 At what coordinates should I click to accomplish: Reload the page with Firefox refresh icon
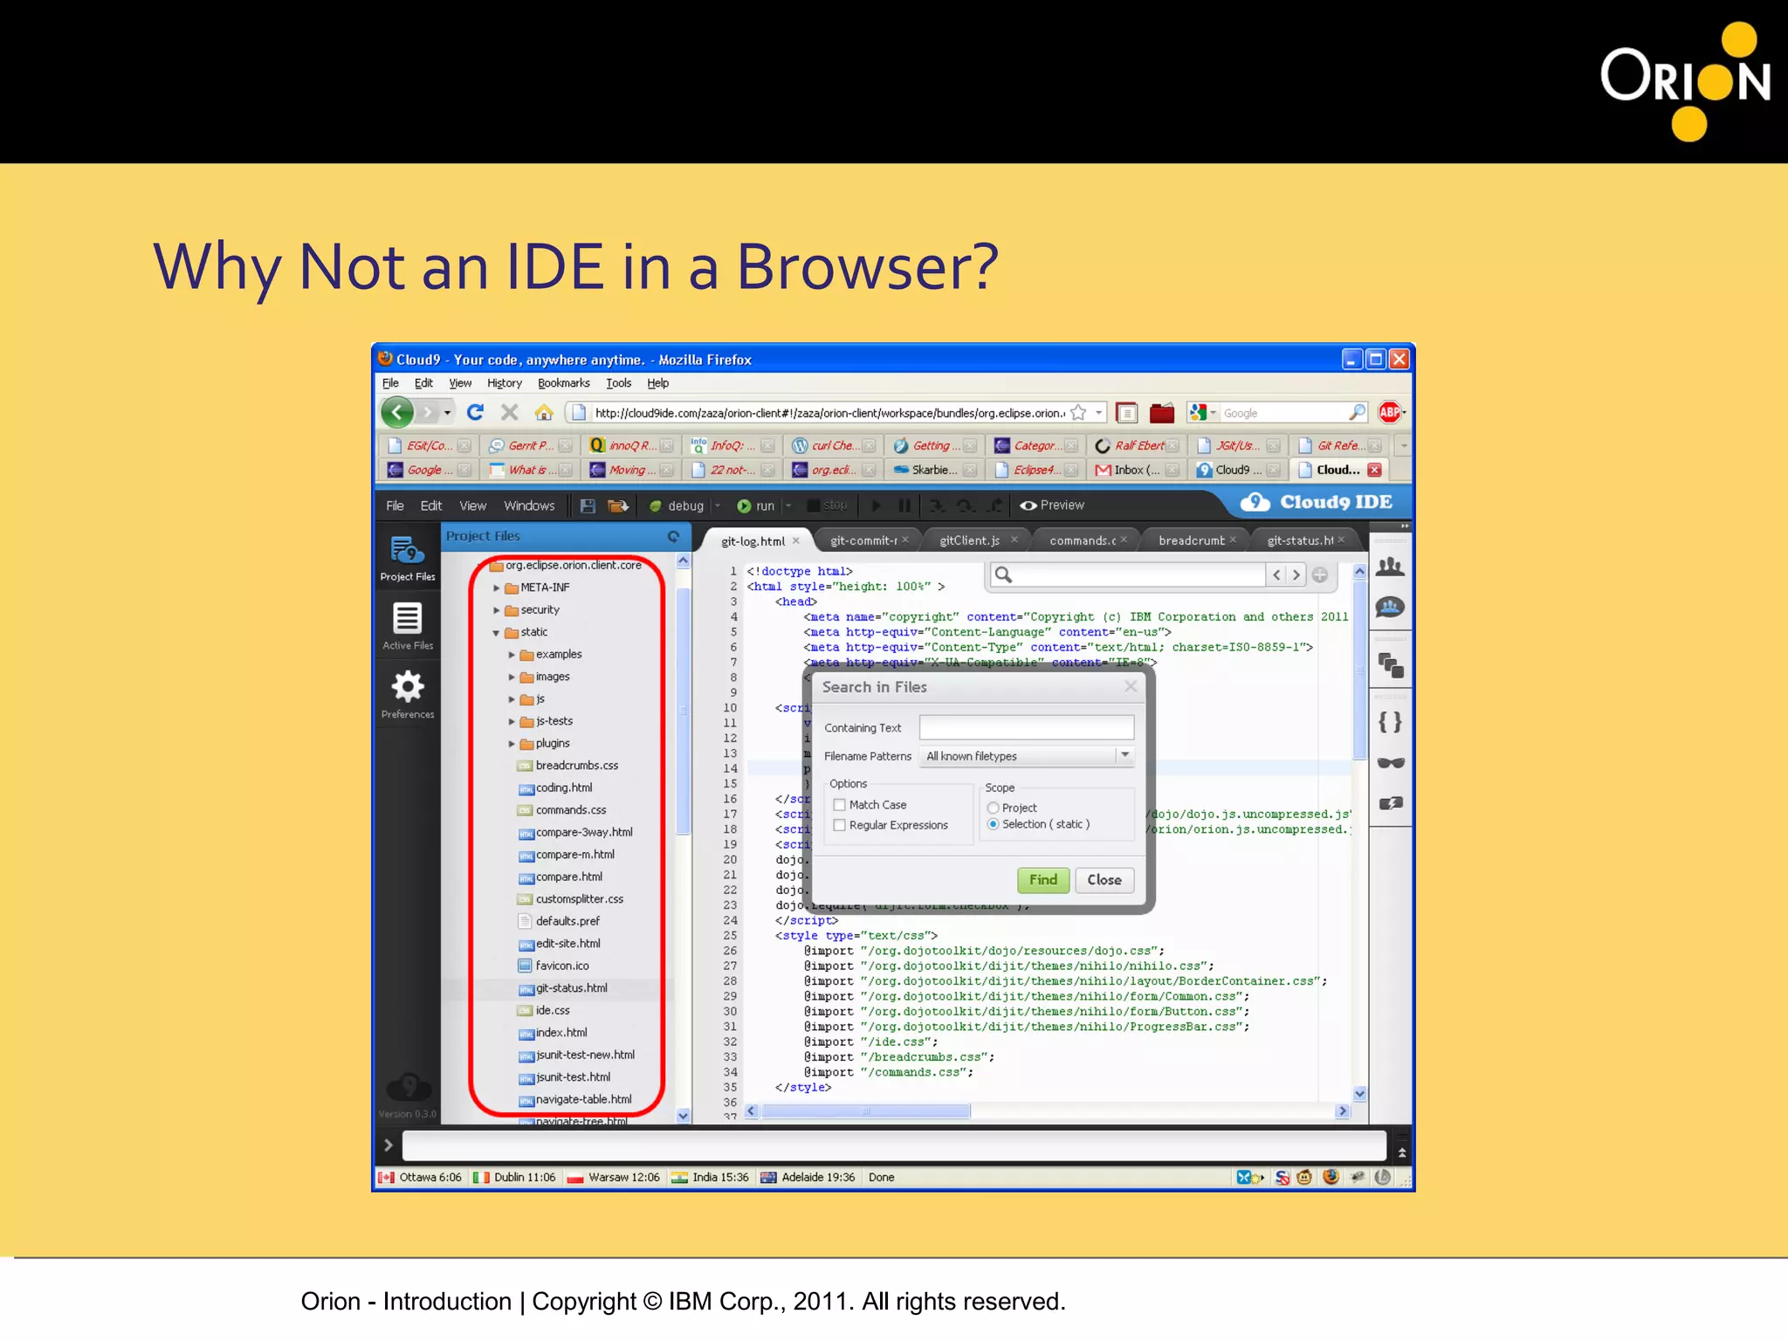pos(475,412)
